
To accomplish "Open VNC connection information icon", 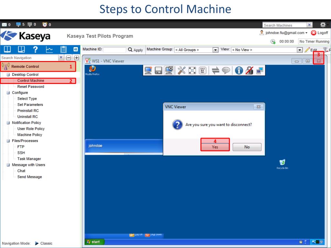I will pyautogui.click(x=239, y=70).
